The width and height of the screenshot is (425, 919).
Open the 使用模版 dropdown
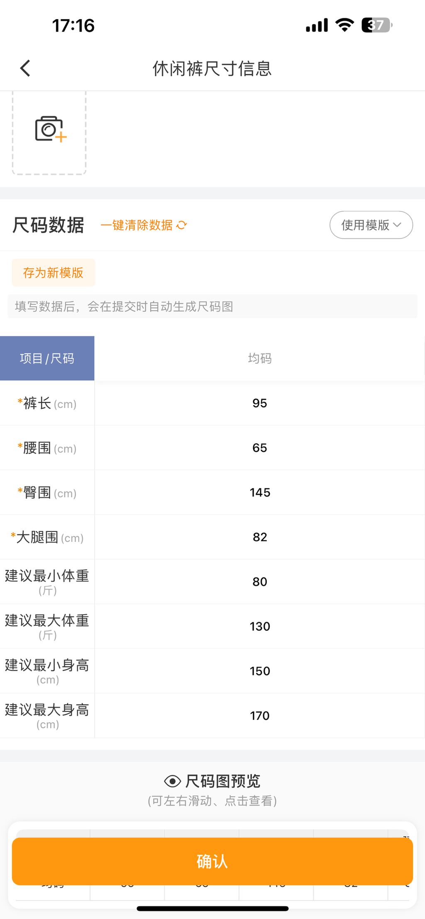(x=371, y=225)
